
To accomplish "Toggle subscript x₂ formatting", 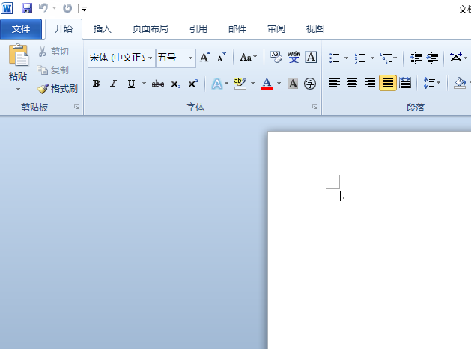I will point(176,84).
